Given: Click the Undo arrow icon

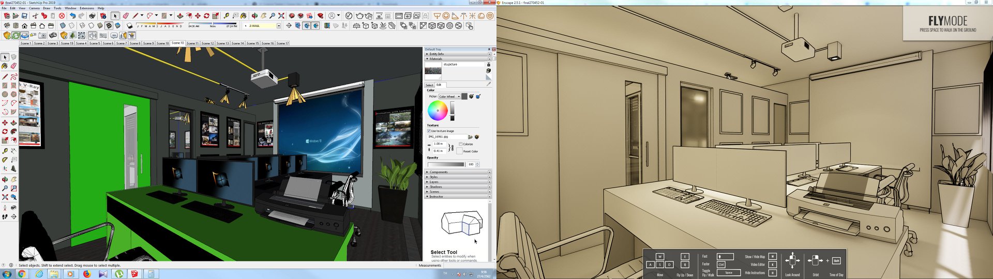Looking at the screenshot, I should (73, 16).
